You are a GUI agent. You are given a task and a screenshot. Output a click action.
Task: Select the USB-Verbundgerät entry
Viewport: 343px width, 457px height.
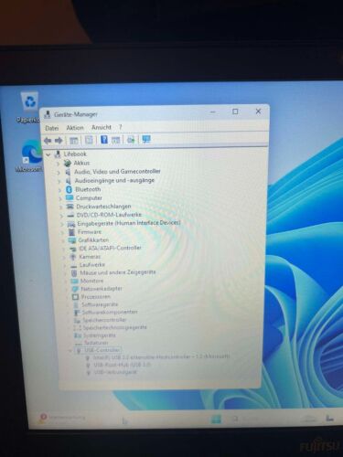pyautogui.click(x=115, y=372)
